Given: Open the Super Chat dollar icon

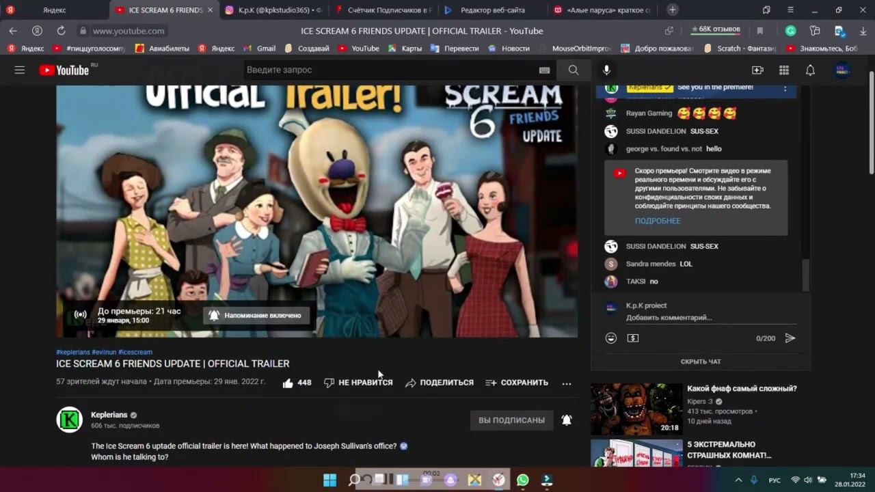Looking at the screenshot, I should [633, 338].
